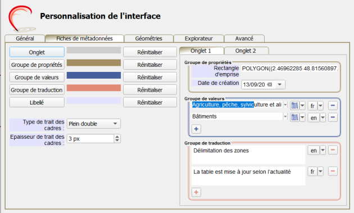Viewport: 354px width, 213px height.
Task: Reset the Libellé color
Action: click(150, 102)
